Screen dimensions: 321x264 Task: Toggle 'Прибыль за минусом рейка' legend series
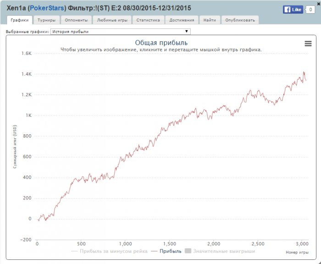click(x=111, y=251)
